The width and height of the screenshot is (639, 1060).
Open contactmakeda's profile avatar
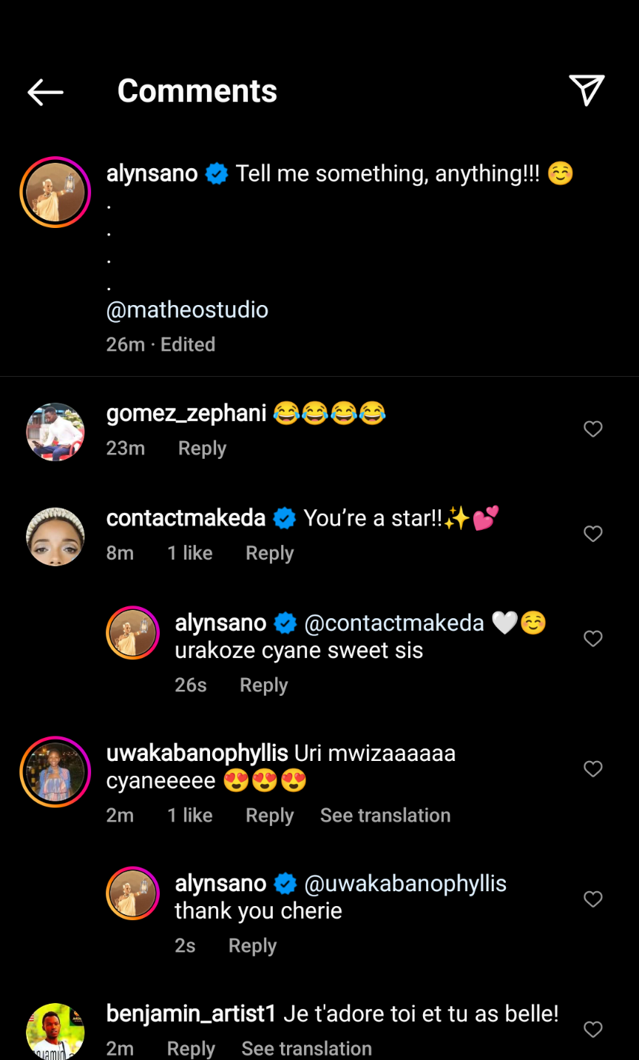pos(55,537)
